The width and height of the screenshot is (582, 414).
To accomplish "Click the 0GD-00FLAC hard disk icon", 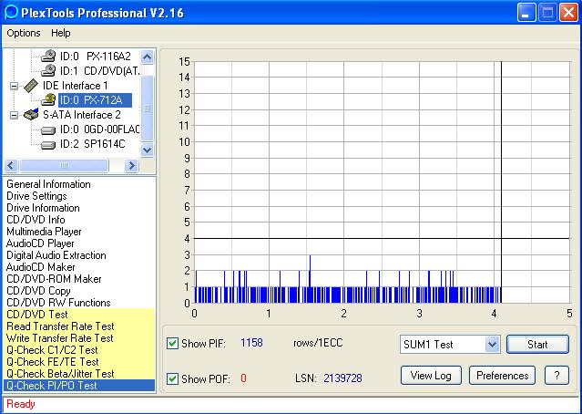I will [48, 130].
